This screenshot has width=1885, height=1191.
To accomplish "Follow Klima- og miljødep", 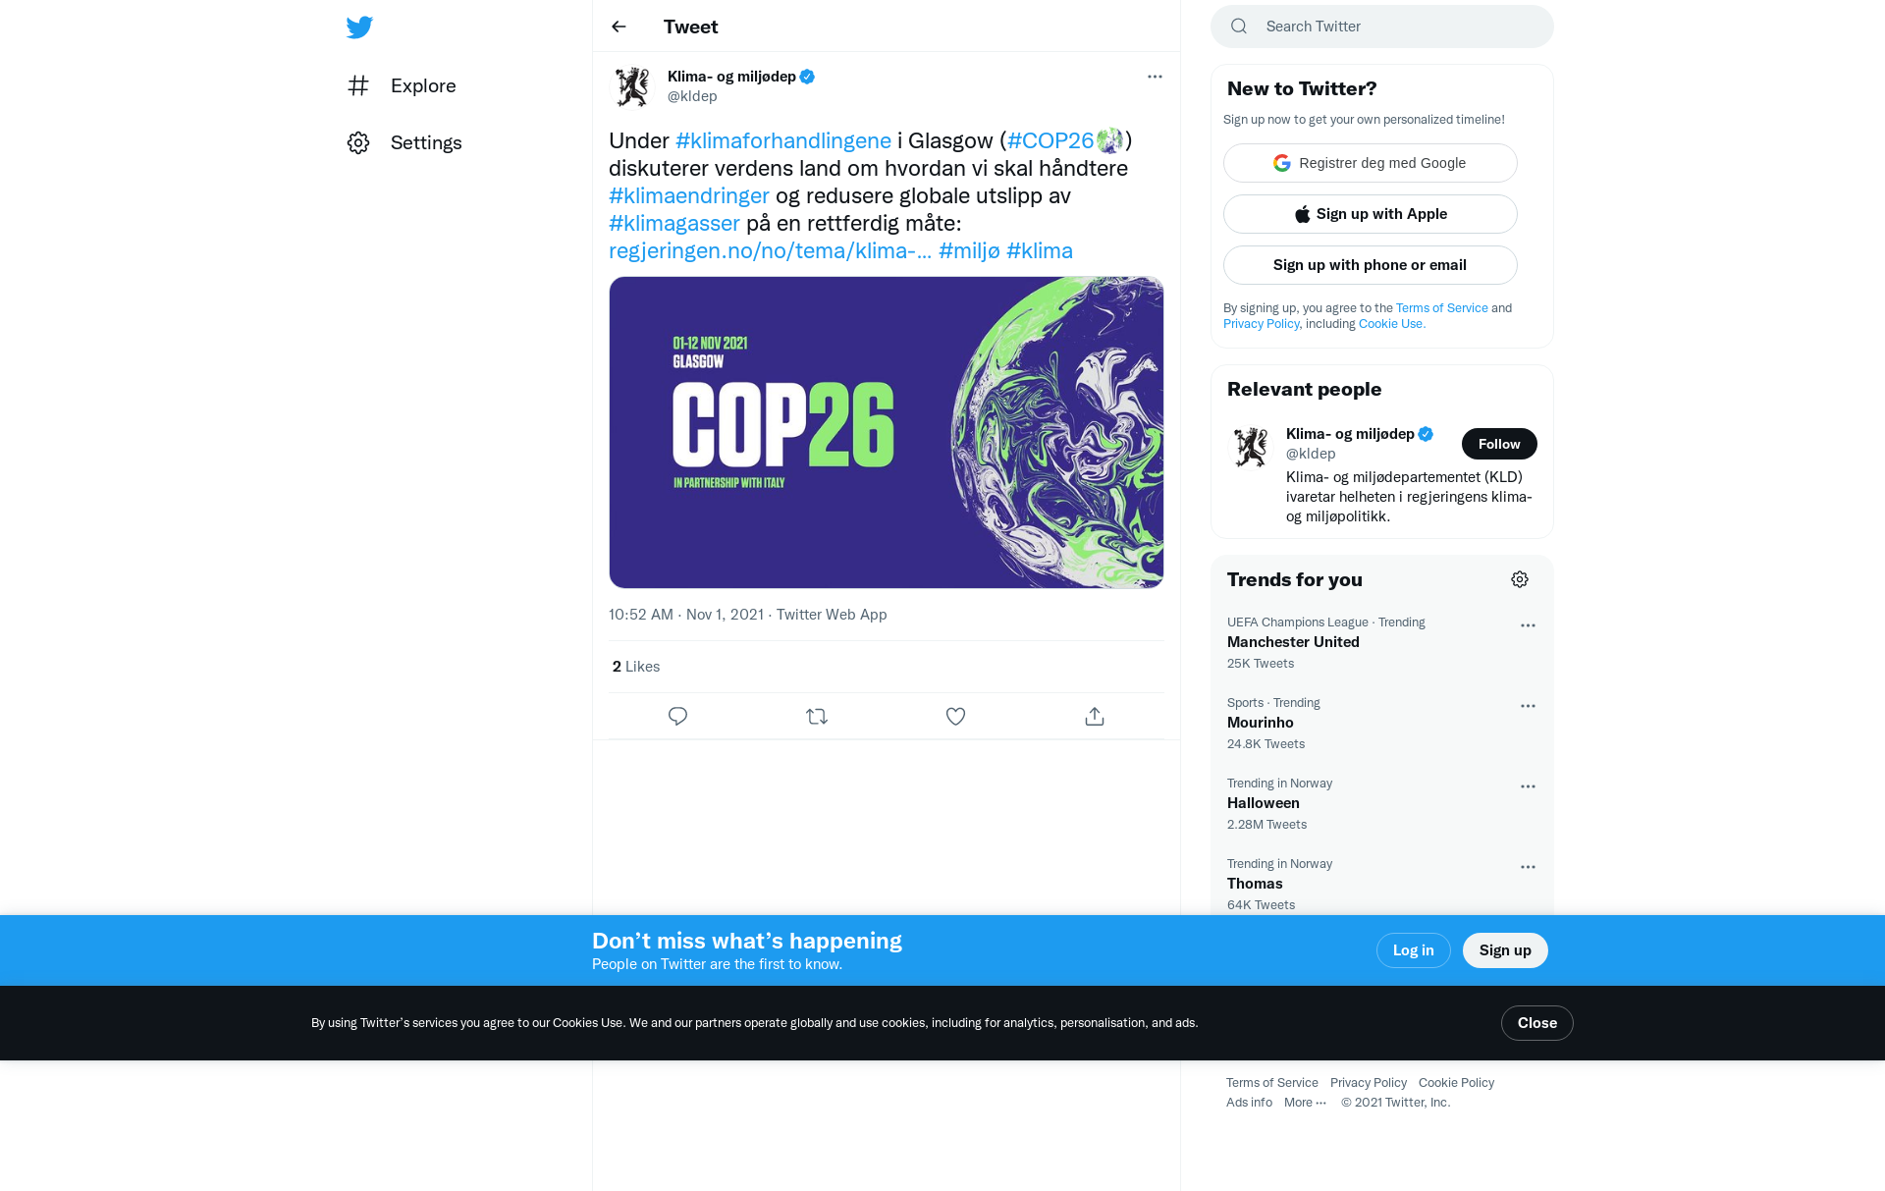I will tap(1498, 444).
